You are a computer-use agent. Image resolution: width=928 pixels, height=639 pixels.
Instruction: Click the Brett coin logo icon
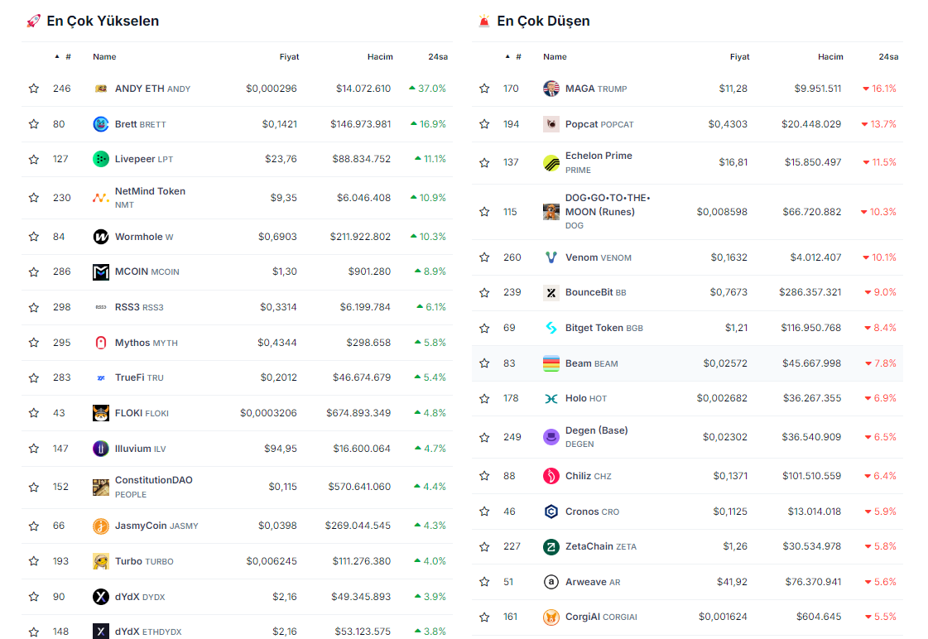tap(101, 124)
